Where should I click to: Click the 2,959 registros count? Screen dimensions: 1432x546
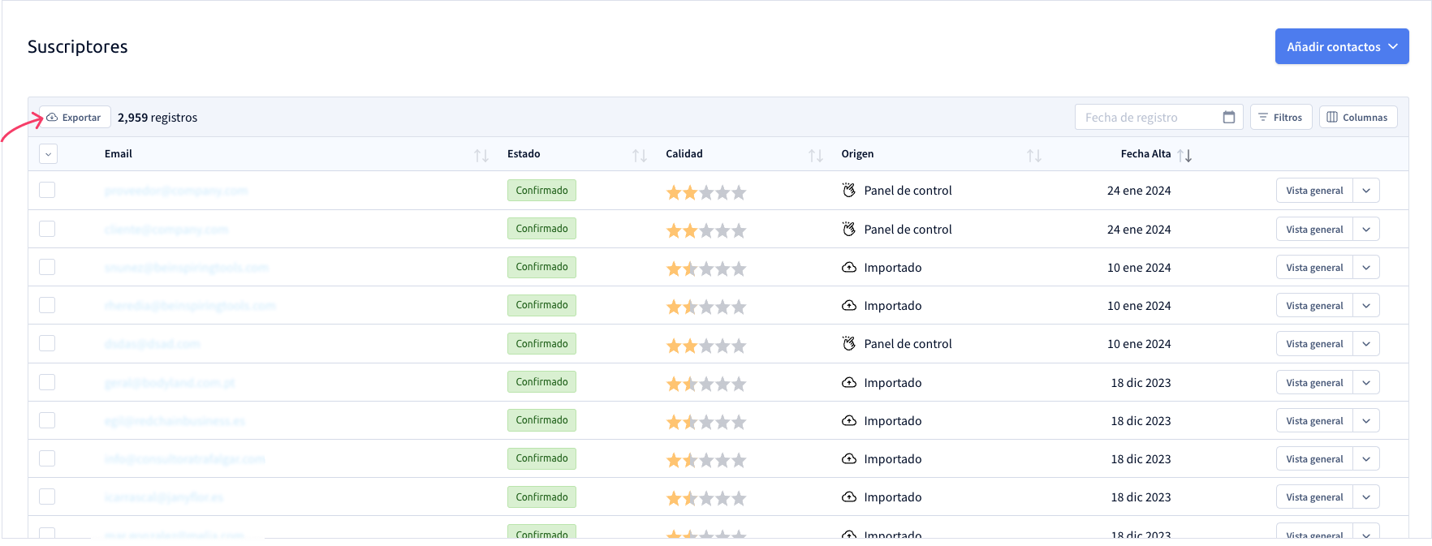[x=157, y=118]
